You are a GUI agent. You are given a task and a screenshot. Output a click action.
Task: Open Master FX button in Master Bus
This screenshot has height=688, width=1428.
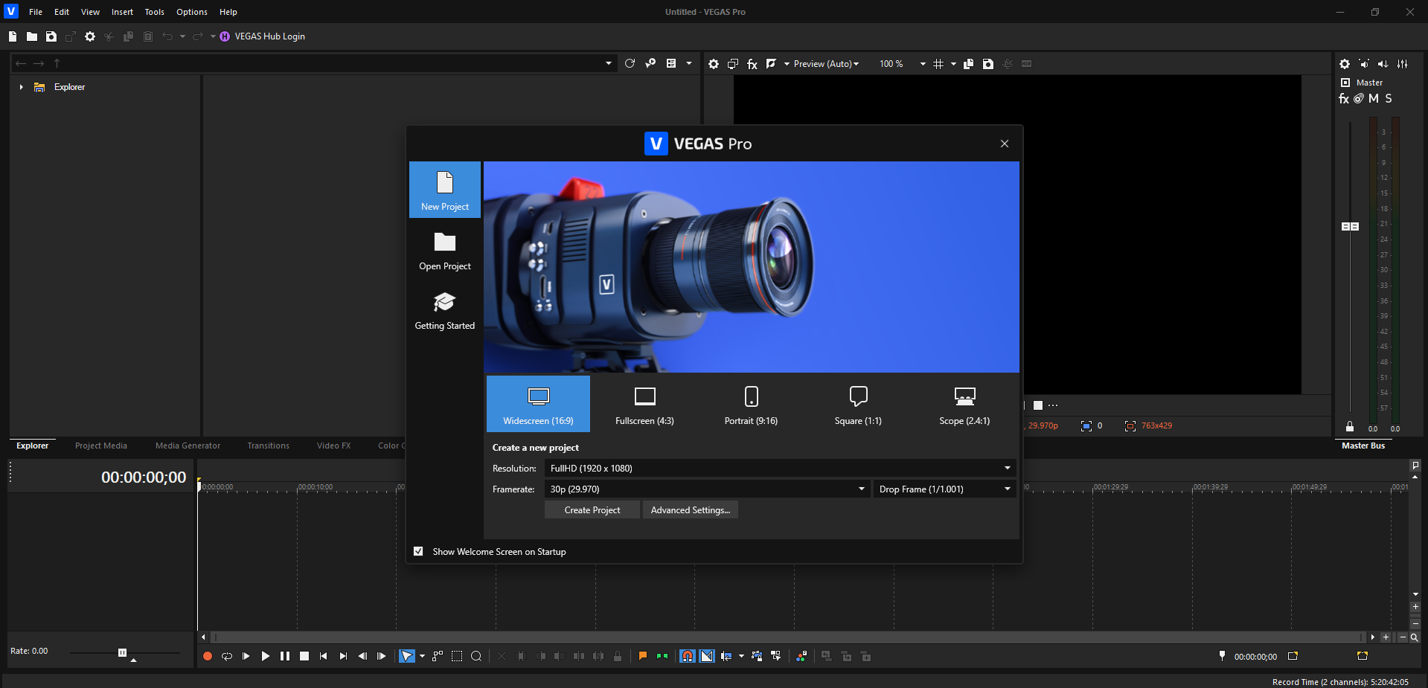pos(1344,99)
